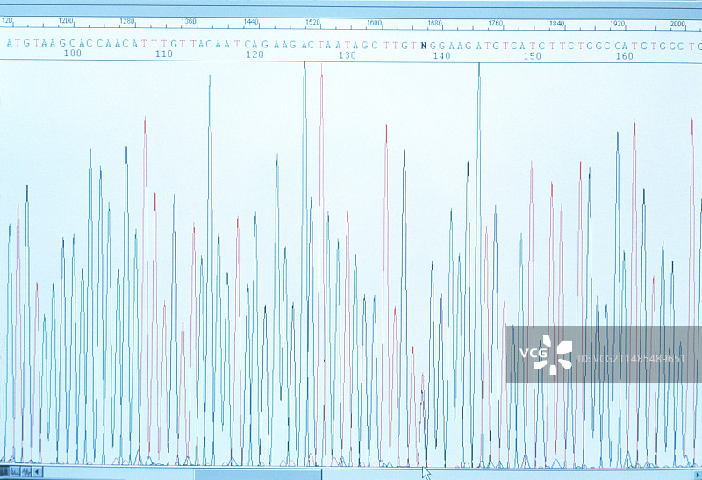Viewport: 702px width, 480px height.
Task: Click the third view-mode icon left of the scrollbar
Action: pyautogui.click(x=28, y=472)
